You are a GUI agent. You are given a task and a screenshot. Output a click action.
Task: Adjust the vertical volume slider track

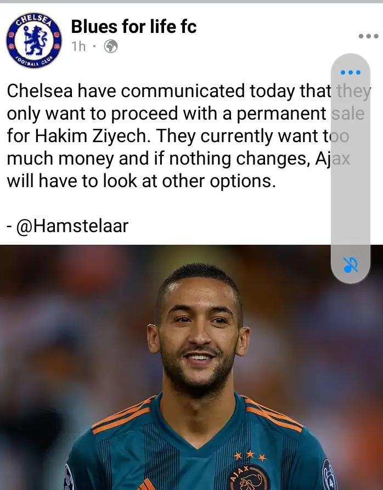pos(351,169)
